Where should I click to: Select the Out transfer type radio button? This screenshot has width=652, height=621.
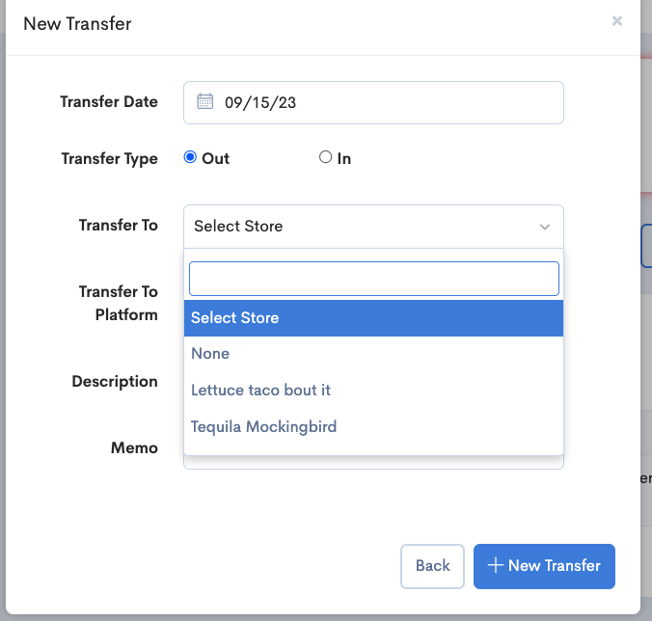click(x=190, y=157)
